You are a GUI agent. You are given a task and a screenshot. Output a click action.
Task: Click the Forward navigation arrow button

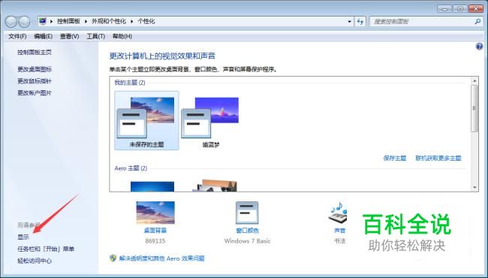24,22
